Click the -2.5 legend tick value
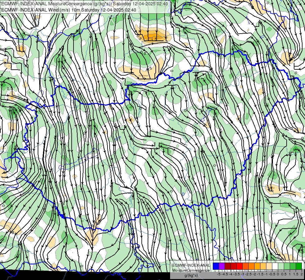 (249, 274)
